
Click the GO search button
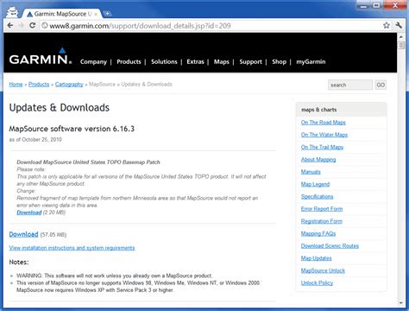point(381,85)
